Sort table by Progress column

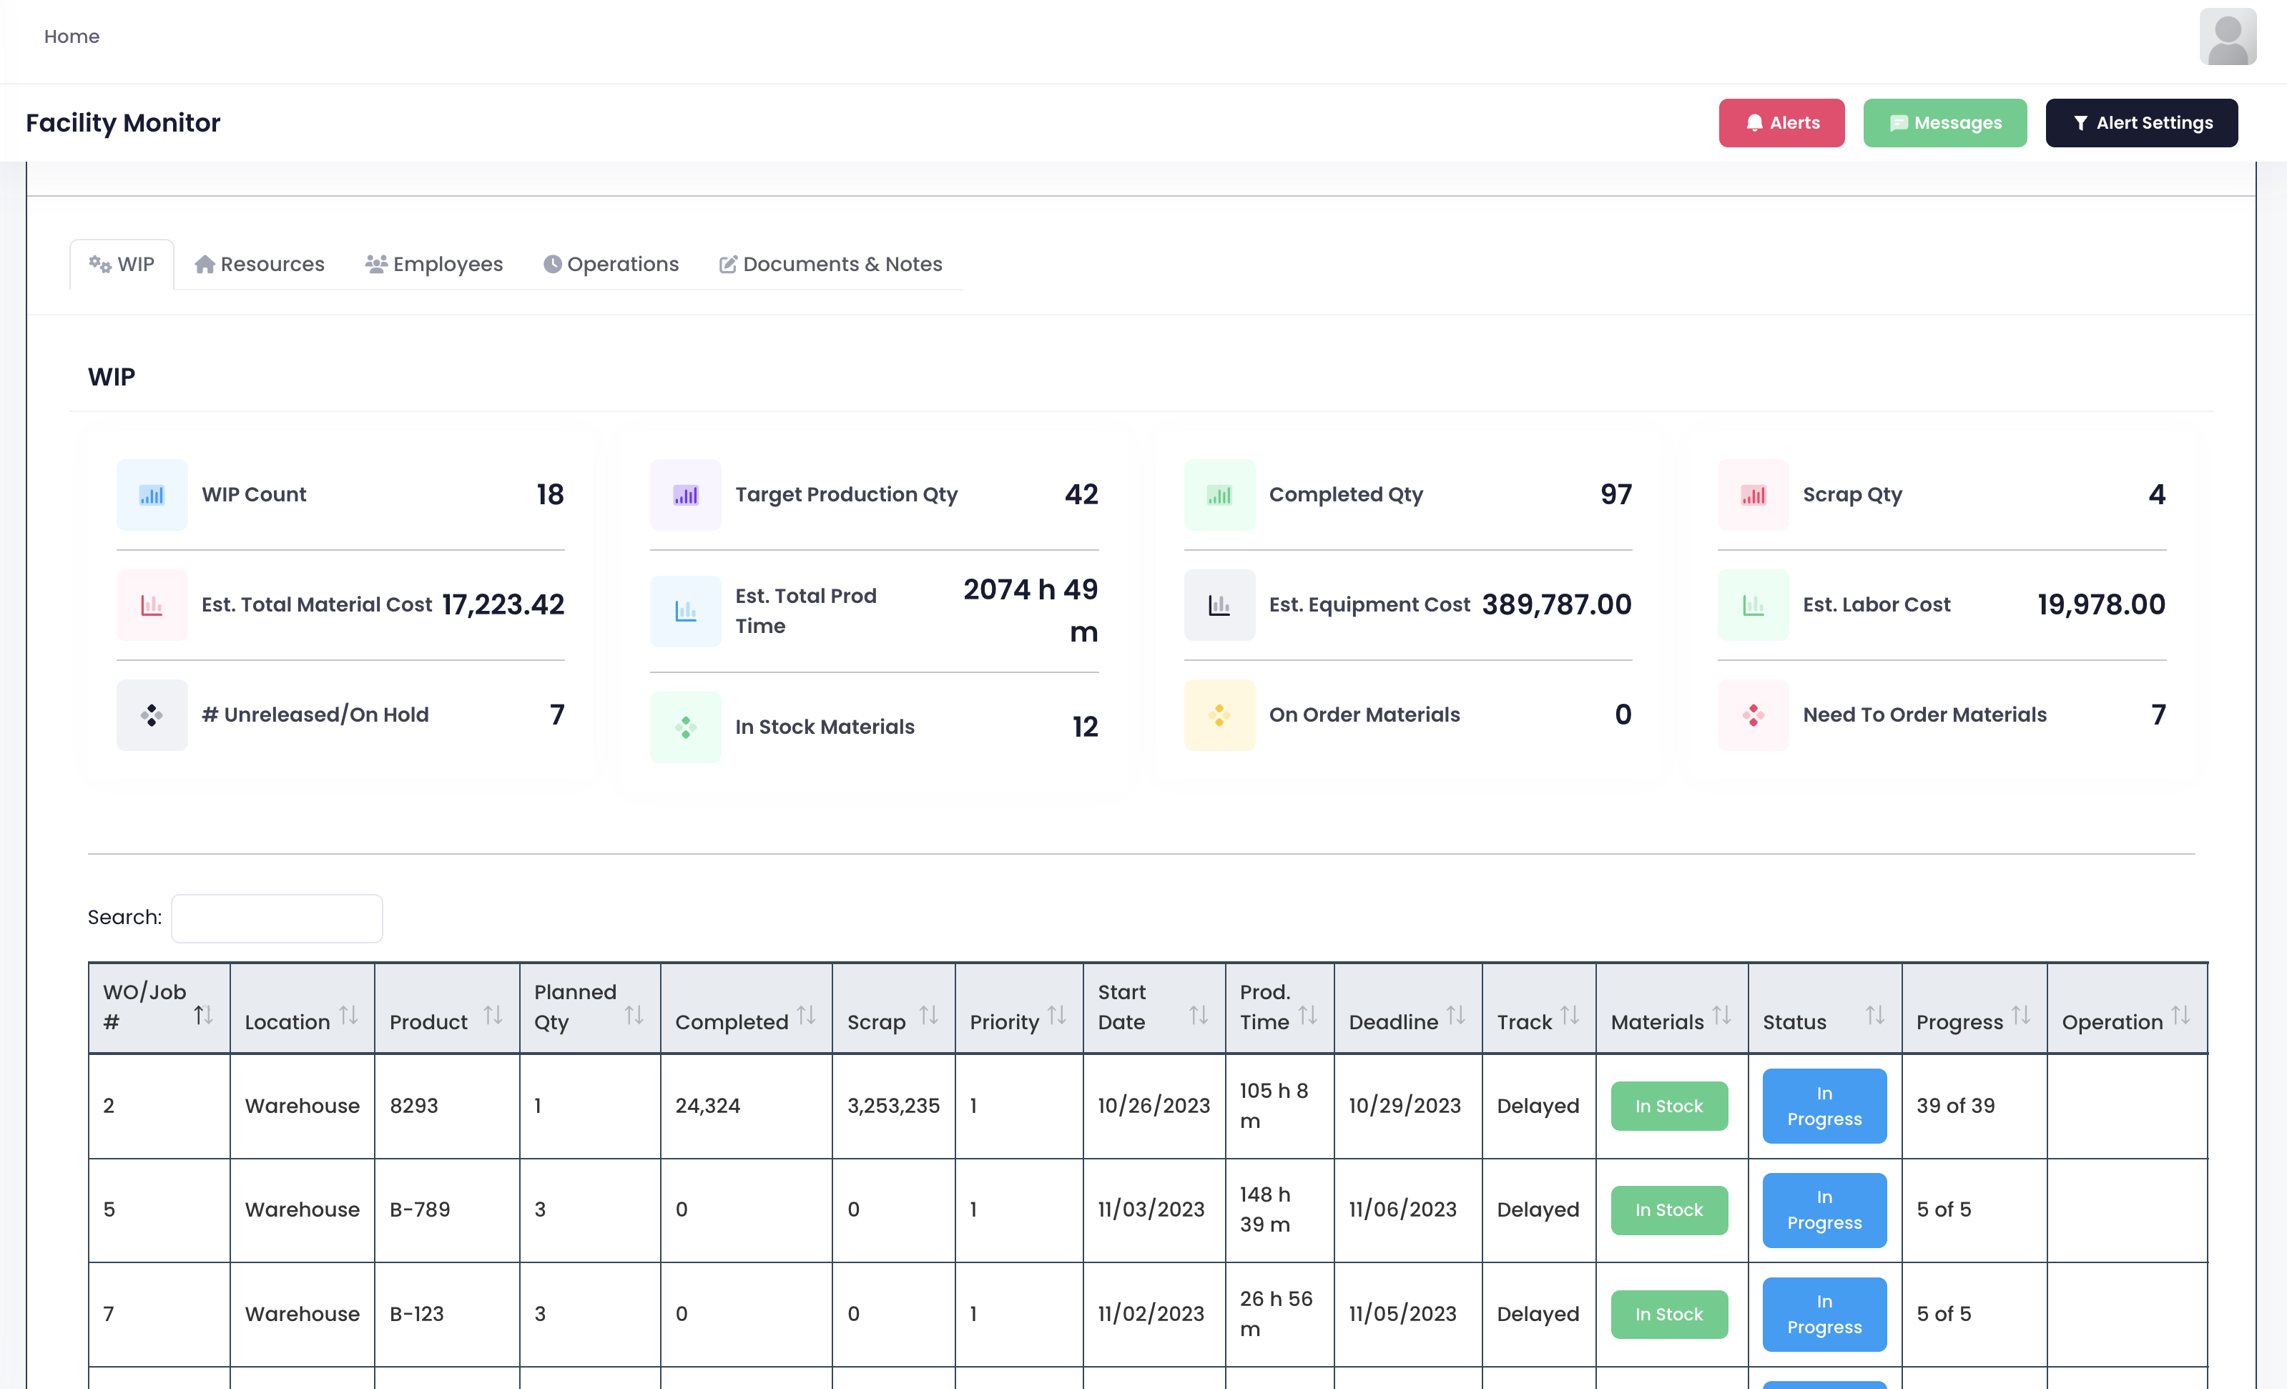2021,1015
